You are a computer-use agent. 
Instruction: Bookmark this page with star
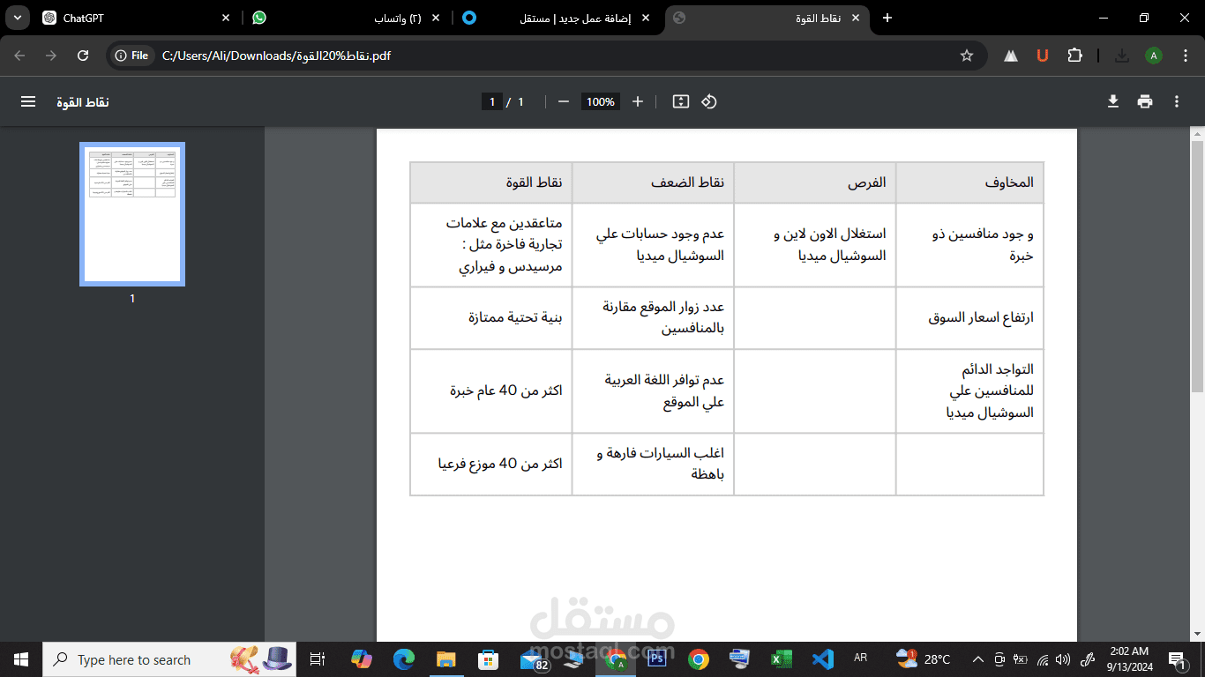coord(967,56)
